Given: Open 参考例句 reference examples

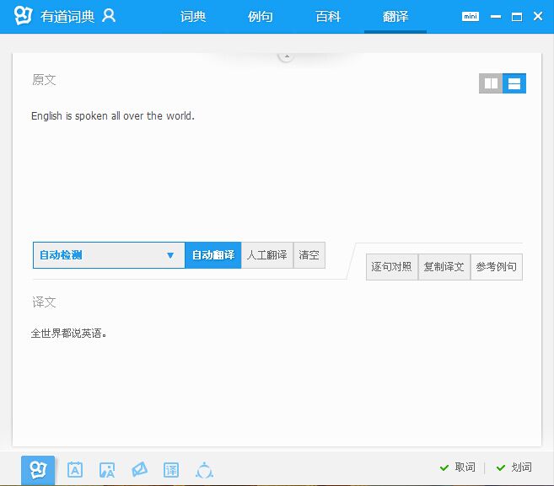Looking at the screenshot, I should 497,267.
